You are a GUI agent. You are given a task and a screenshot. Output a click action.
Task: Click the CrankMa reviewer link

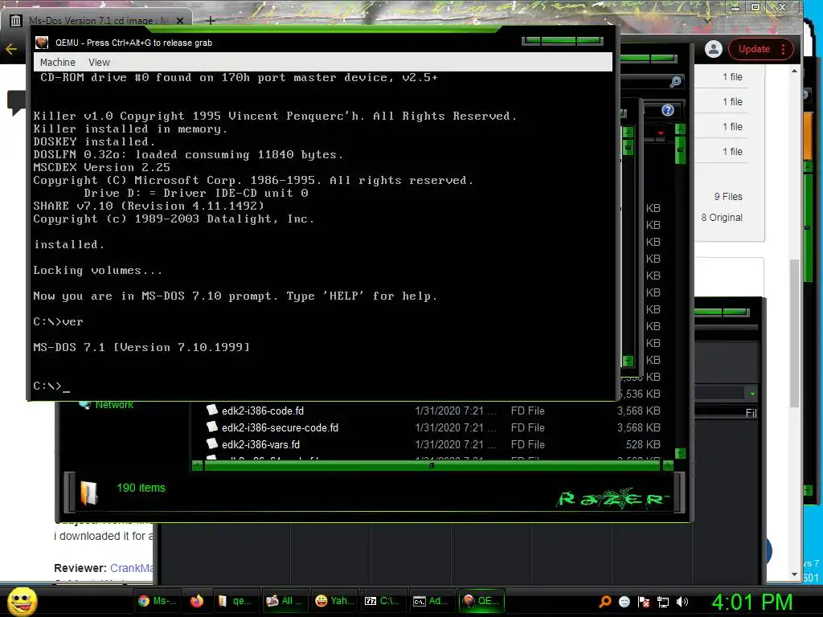coord(131,568)
